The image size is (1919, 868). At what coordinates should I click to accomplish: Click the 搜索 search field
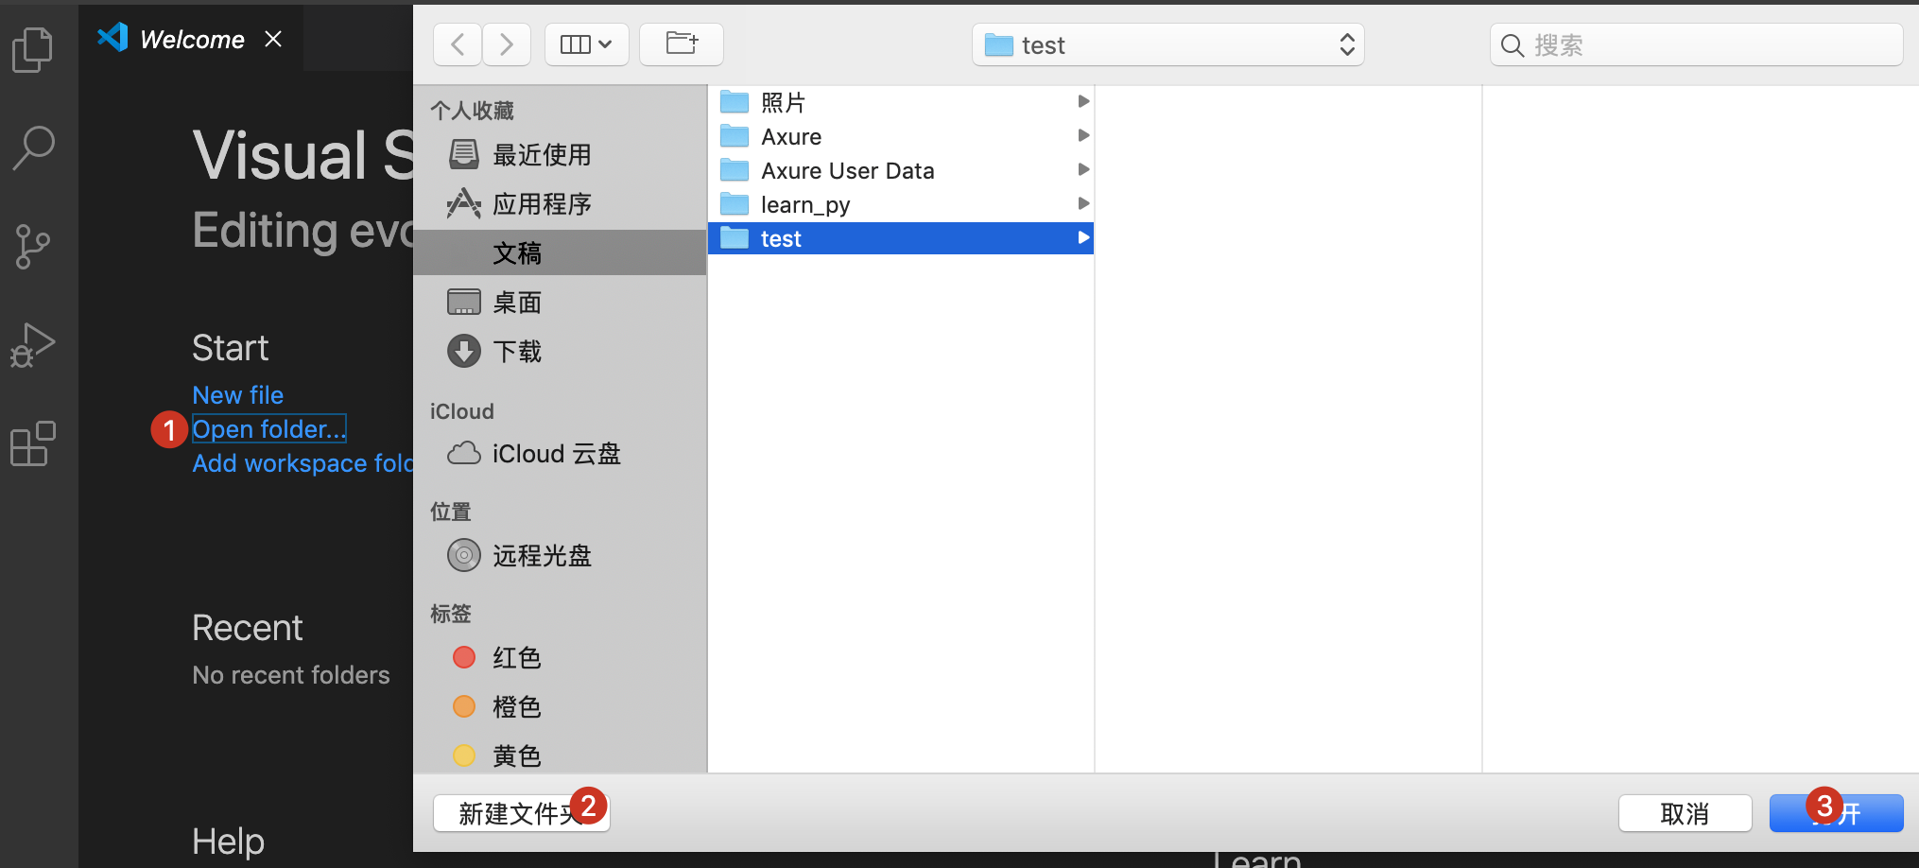click(1697, 44)
